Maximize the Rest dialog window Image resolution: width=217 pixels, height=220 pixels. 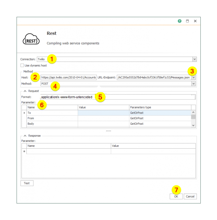point(187,21)
